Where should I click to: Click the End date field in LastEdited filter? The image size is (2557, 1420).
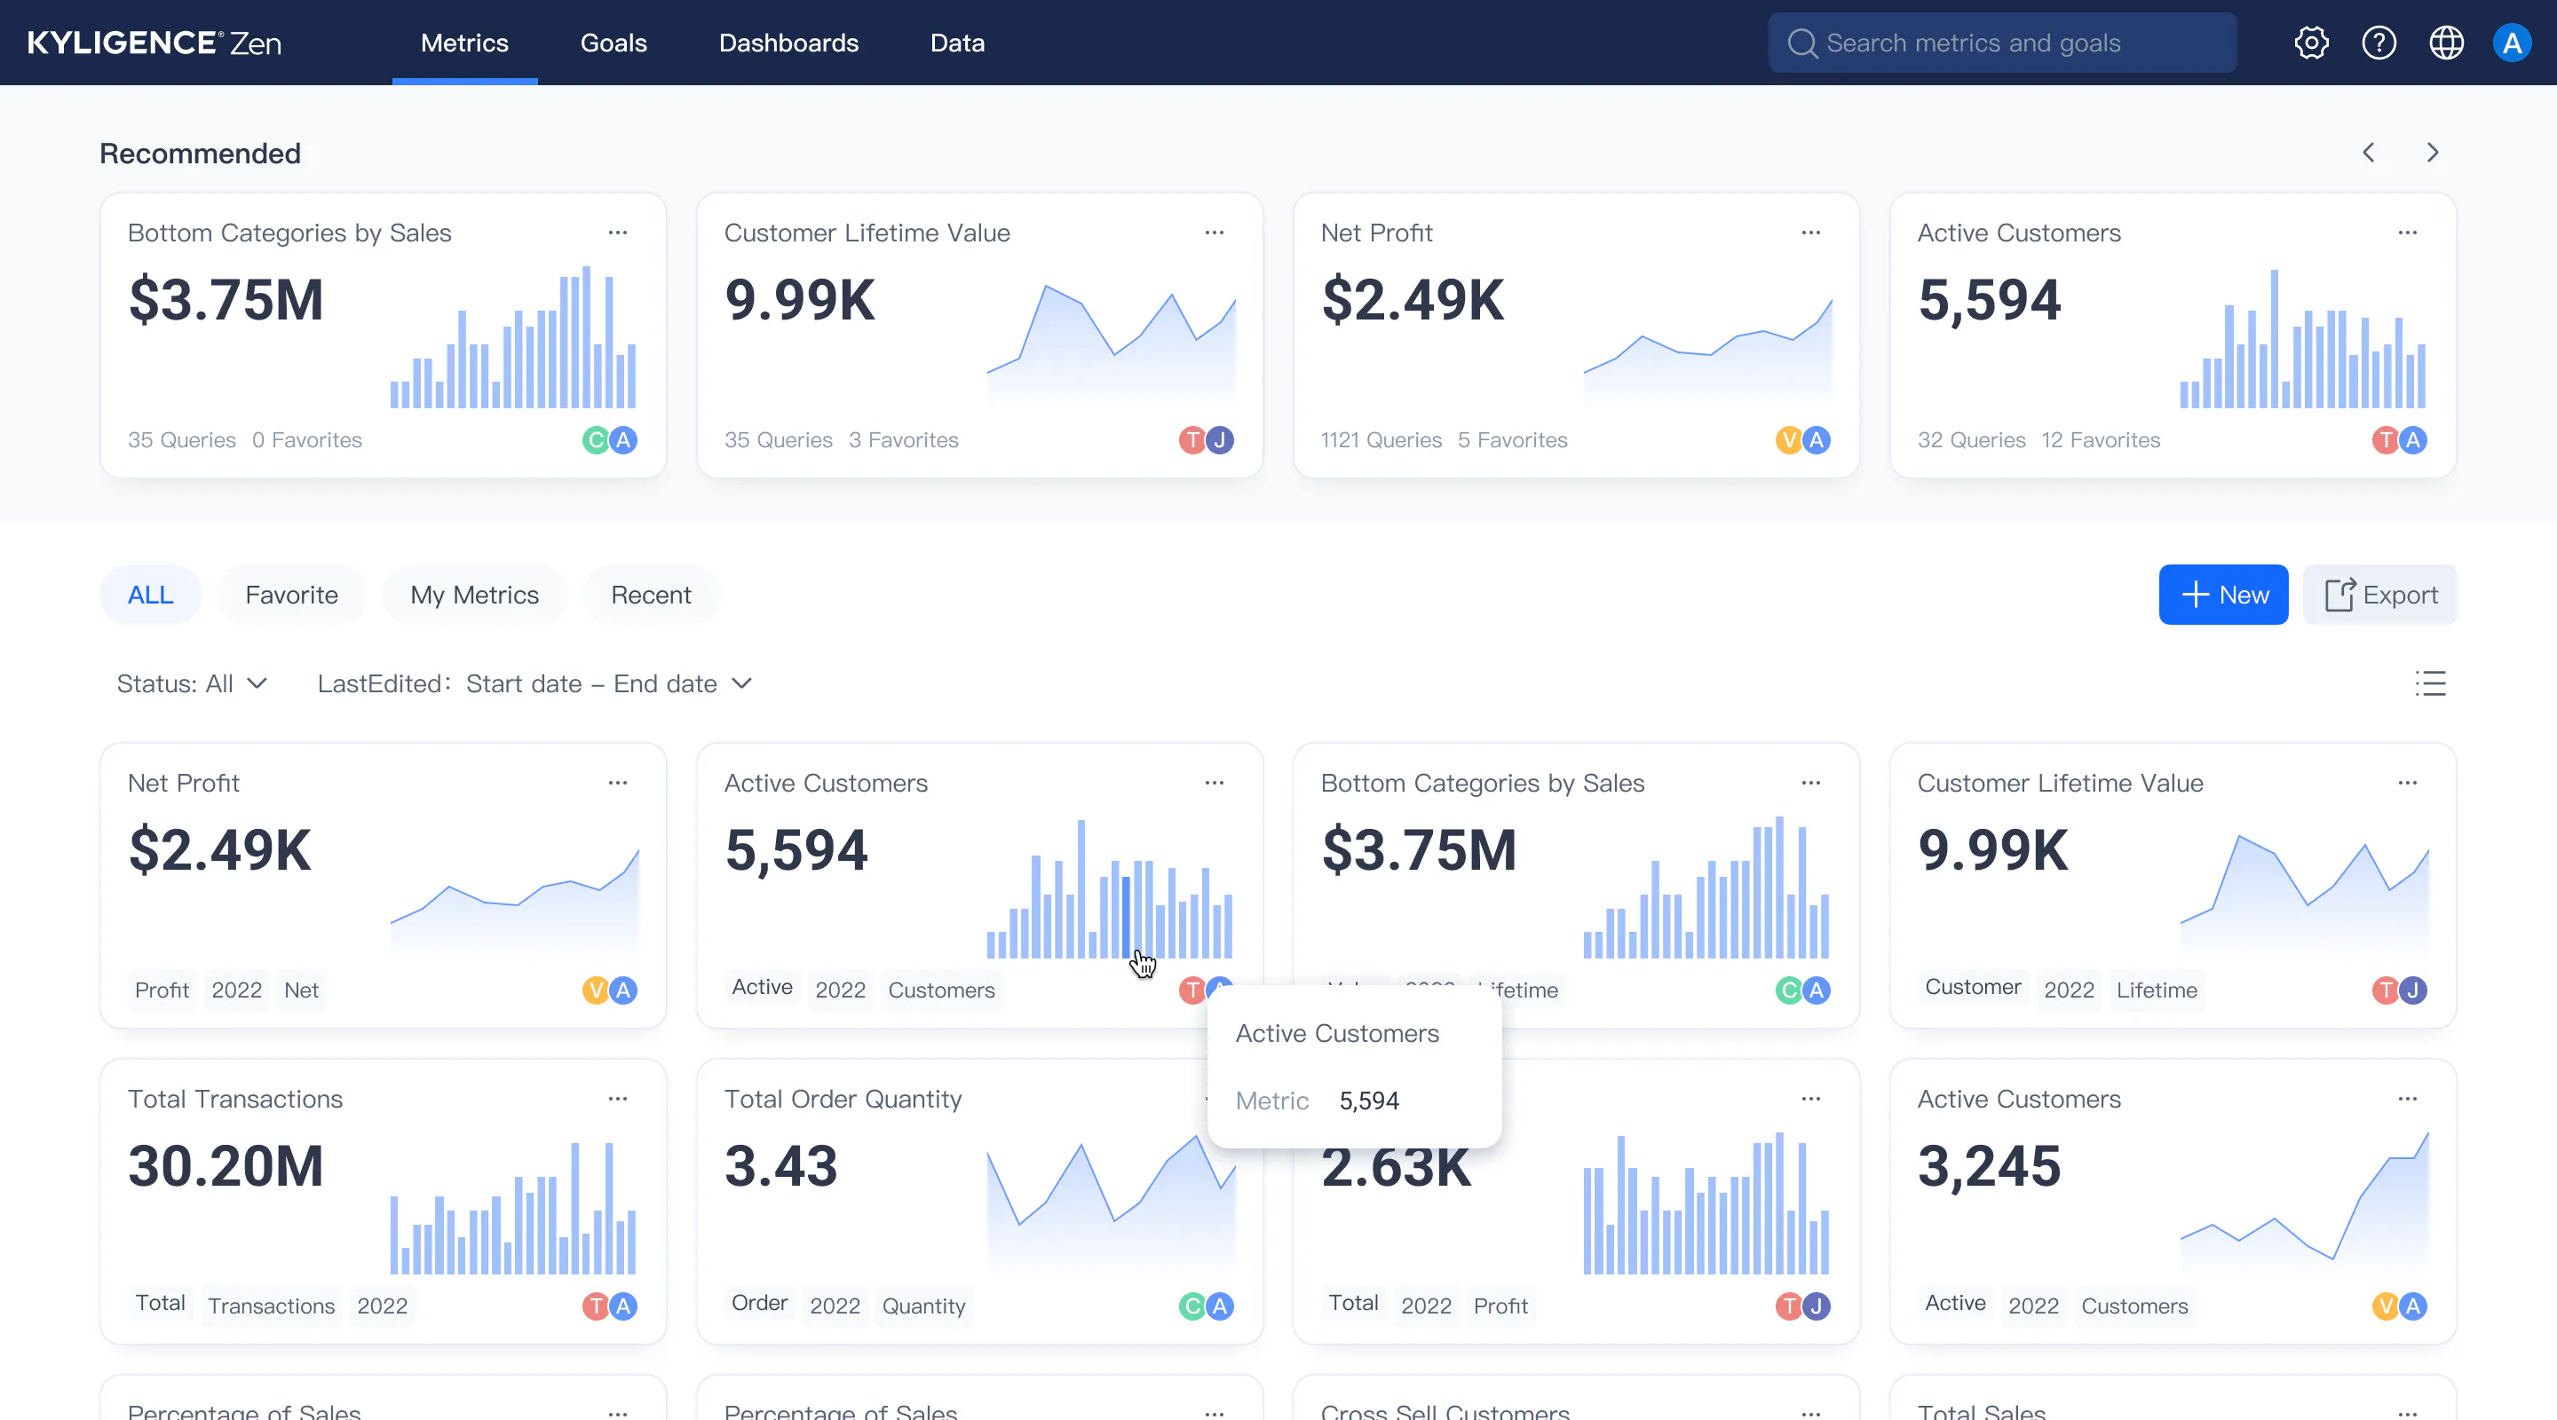click(x=665, y=683)
